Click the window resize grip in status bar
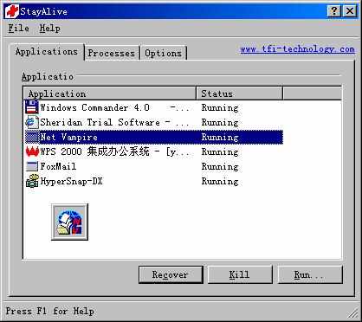The height and width of the screenshot is (322, 362). pos(352,313)
